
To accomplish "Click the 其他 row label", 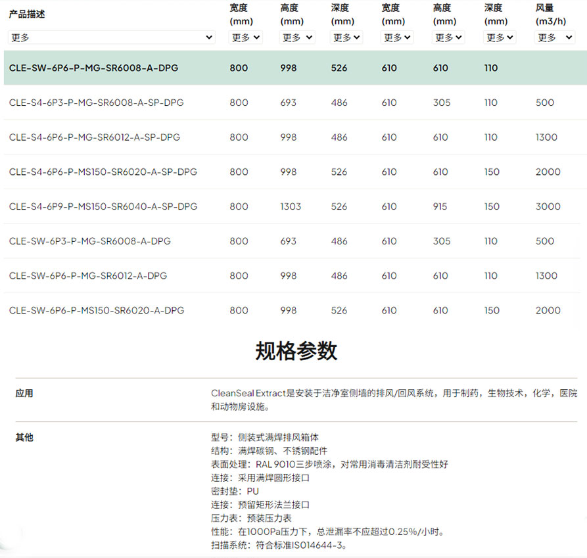I will pos(24,437).
